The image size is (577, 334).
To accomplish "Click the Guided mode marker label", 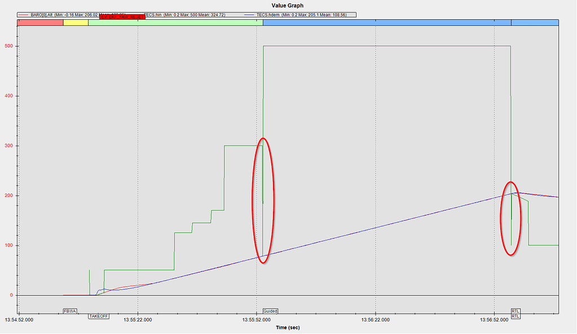I will (x=270, y=311).
